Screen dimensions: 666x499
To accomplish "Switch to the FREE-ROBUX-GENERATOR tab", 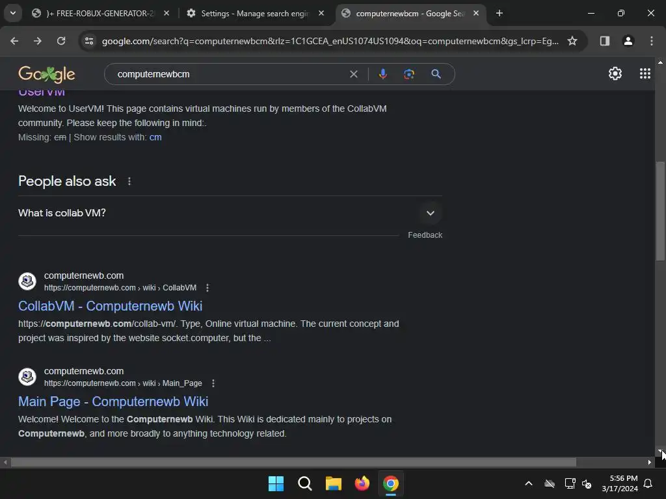I will [x=101, y=13].
